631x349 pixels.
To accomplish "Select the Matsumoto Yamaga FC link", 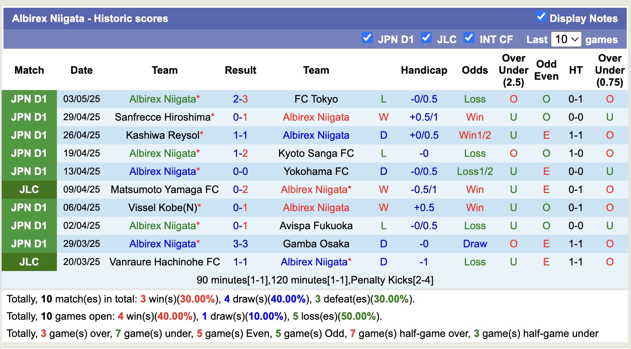I will [165, 189].
